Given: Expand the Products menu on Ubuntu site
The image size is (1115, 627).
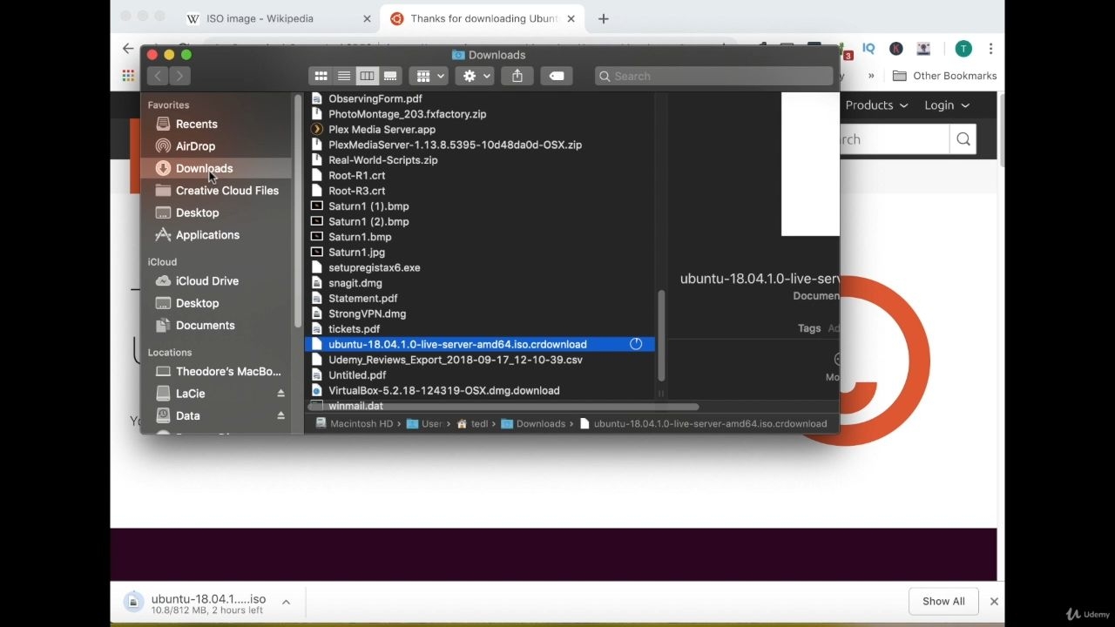Looking at the screenshot, I should click(x=876, y=105).
